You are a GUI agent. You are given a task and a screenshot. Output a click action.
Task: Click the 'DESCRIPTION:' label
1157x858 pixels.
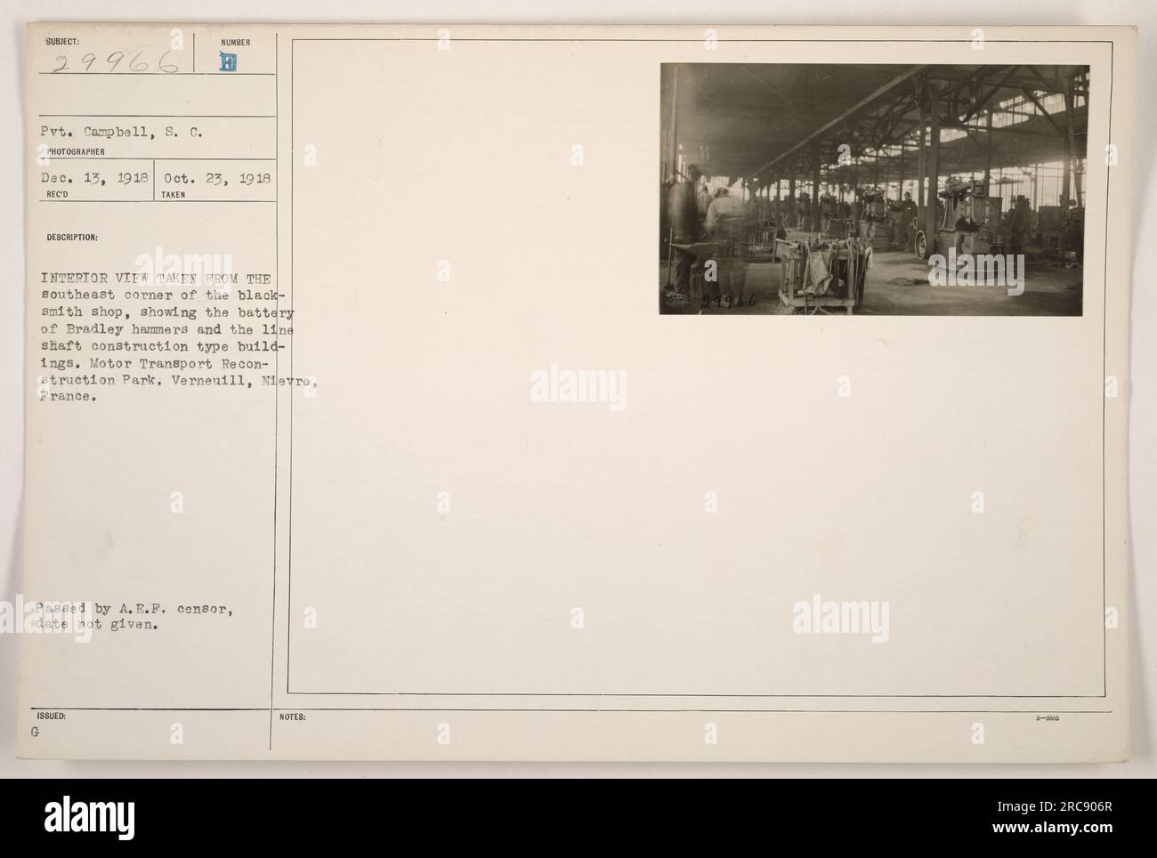click(74, 238)
